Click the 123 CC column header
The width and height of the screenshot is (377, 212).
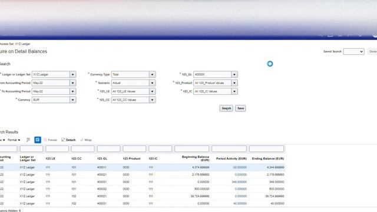pyautogui.click(x=77, y=158)
